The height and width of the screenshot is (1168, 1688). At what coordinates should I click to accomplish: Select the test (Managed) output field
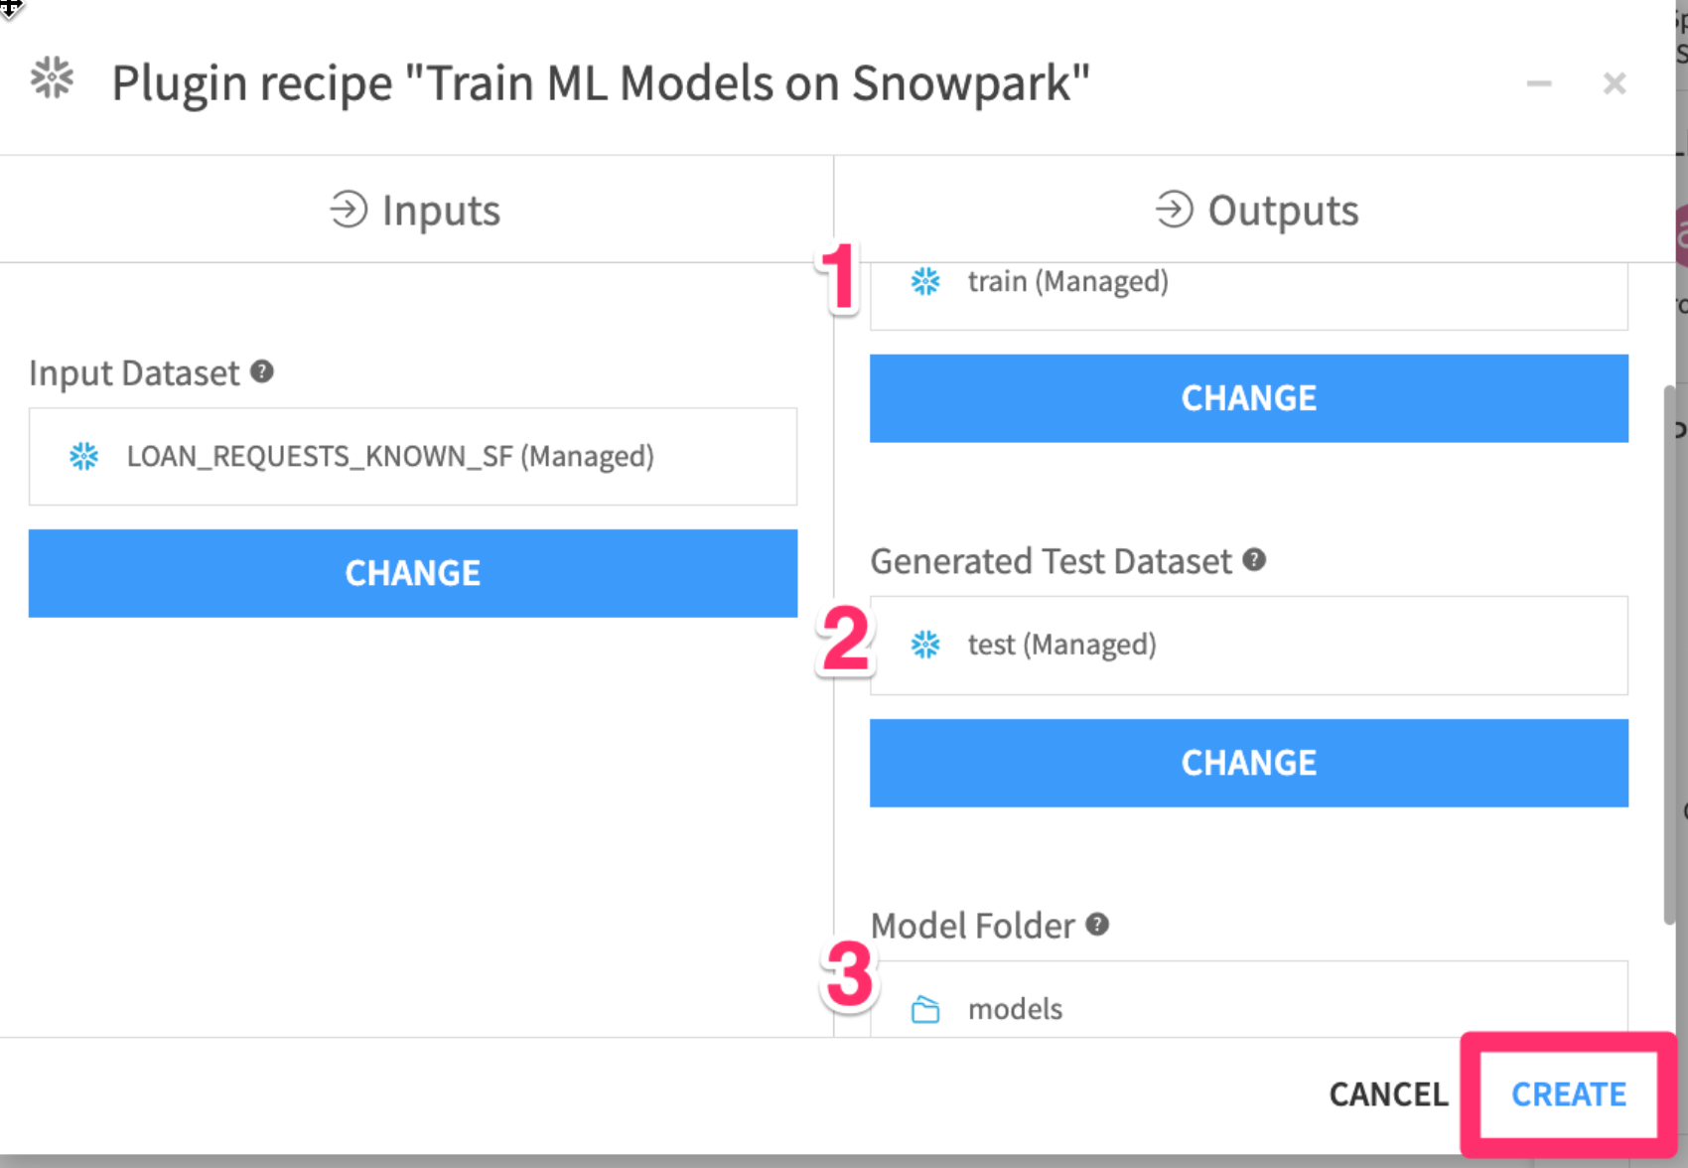point(1248,645)
